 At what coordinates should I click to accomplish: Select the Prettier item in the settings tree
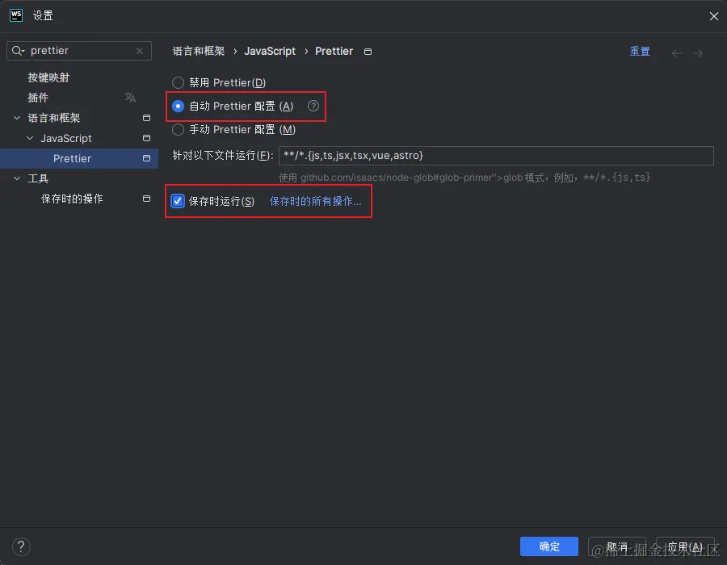72,158
